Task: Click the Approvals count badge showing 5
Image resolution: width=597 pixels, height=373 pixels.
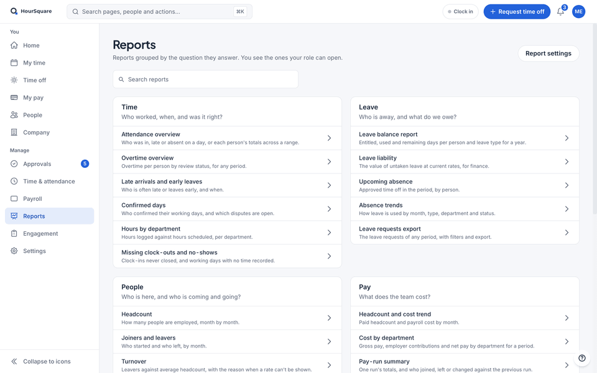Action: click(85, 163)
